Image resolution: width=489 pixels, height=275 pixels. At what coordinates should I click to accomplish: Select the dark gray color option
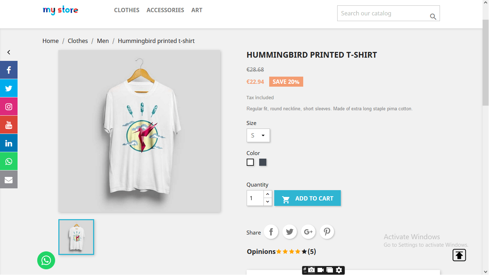[x=263, y=162]
